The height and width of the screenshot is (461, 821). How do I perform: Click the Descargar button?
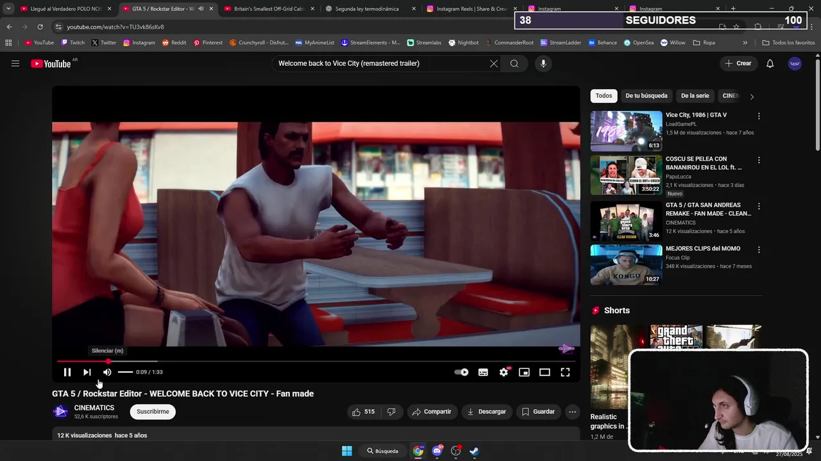pos(486,412)
